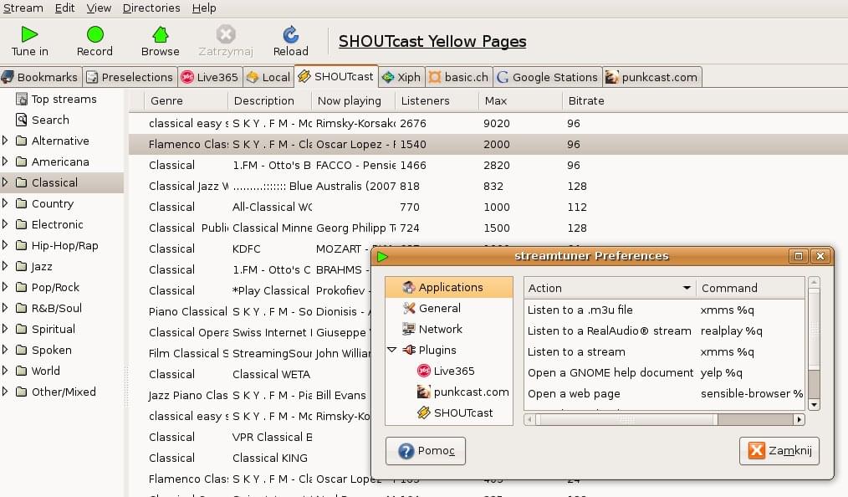Switch to the Preselections tab
Image resolution: width=848 pixels, height=497 pixels.
[x=130, y=77]
